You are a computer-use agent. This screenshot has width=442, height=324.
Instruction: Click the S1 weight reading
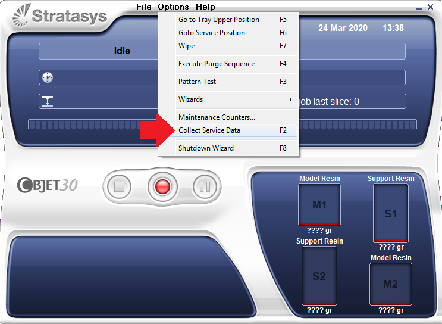tap(391, 247)
